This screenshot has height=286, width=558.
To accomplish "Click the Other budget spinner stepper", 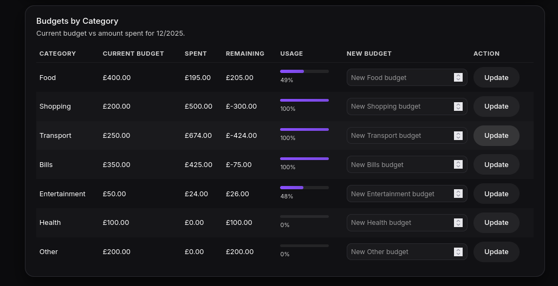I will (x=458, y=252).
